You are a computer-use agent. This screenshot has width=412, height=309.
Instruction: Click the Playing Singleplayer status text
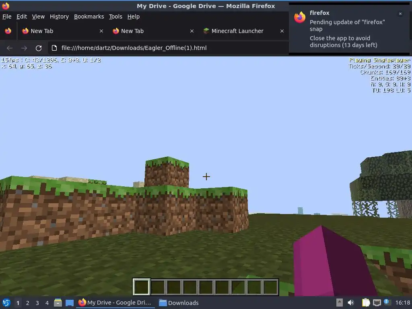[379, 60]
